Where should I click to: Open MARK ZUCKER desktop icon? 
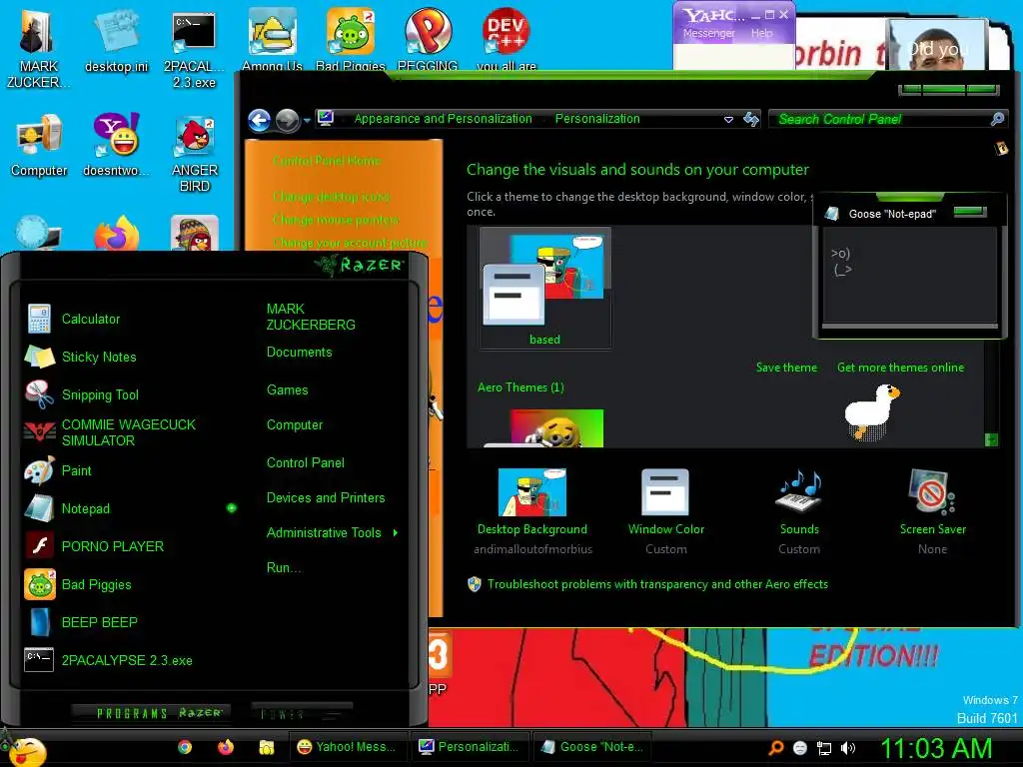(39, 49)
